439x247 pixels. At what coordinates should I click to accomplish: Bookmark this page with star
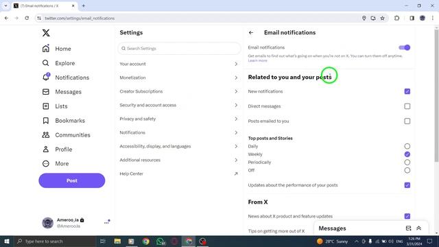383,19
